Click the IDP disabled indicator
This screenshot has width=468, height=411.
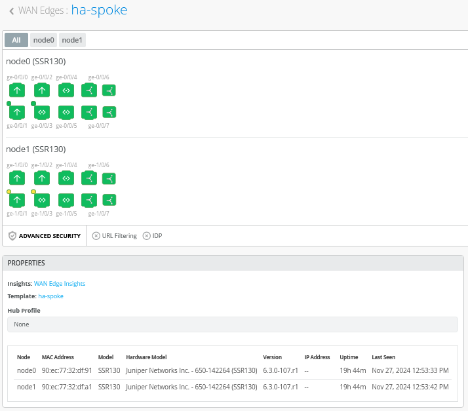coord(146,236)
